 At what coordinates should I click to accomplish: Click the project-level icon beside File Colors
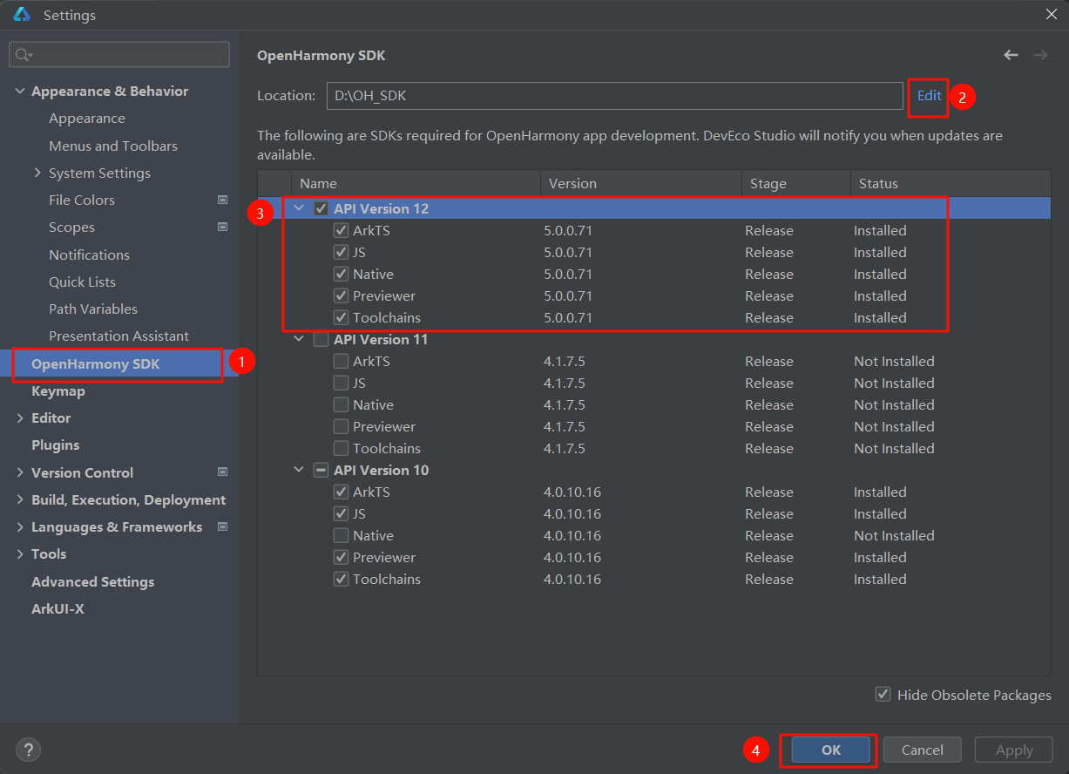tap(222, 200)
